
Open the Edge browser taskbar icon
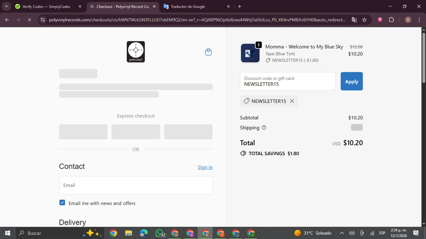click(x=144, y=233)
